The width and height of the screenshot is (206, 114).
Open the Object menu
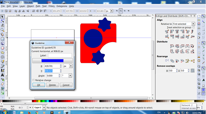[x=30, y=6]
